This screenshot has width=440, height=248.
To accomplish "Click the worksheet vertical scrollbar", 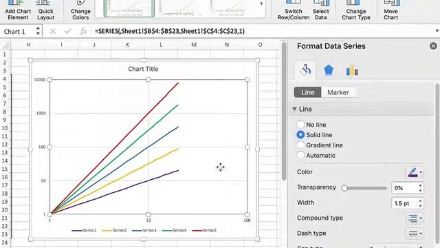I will [x=284, y=112].
